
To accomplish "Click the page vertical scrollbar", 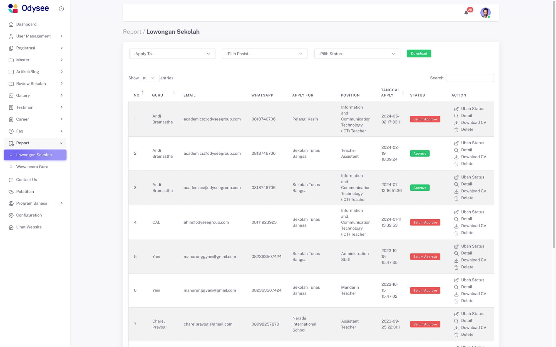I will (x=554, y=125).
